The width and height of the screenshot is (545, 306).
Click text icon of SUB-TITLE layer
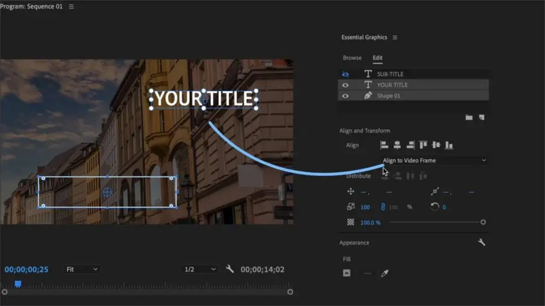[x=368, y=74]
